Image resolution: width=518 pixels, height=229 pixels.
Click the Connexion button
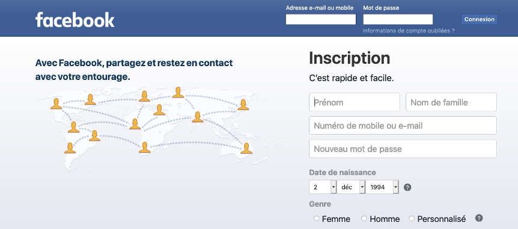pos(480,19)
